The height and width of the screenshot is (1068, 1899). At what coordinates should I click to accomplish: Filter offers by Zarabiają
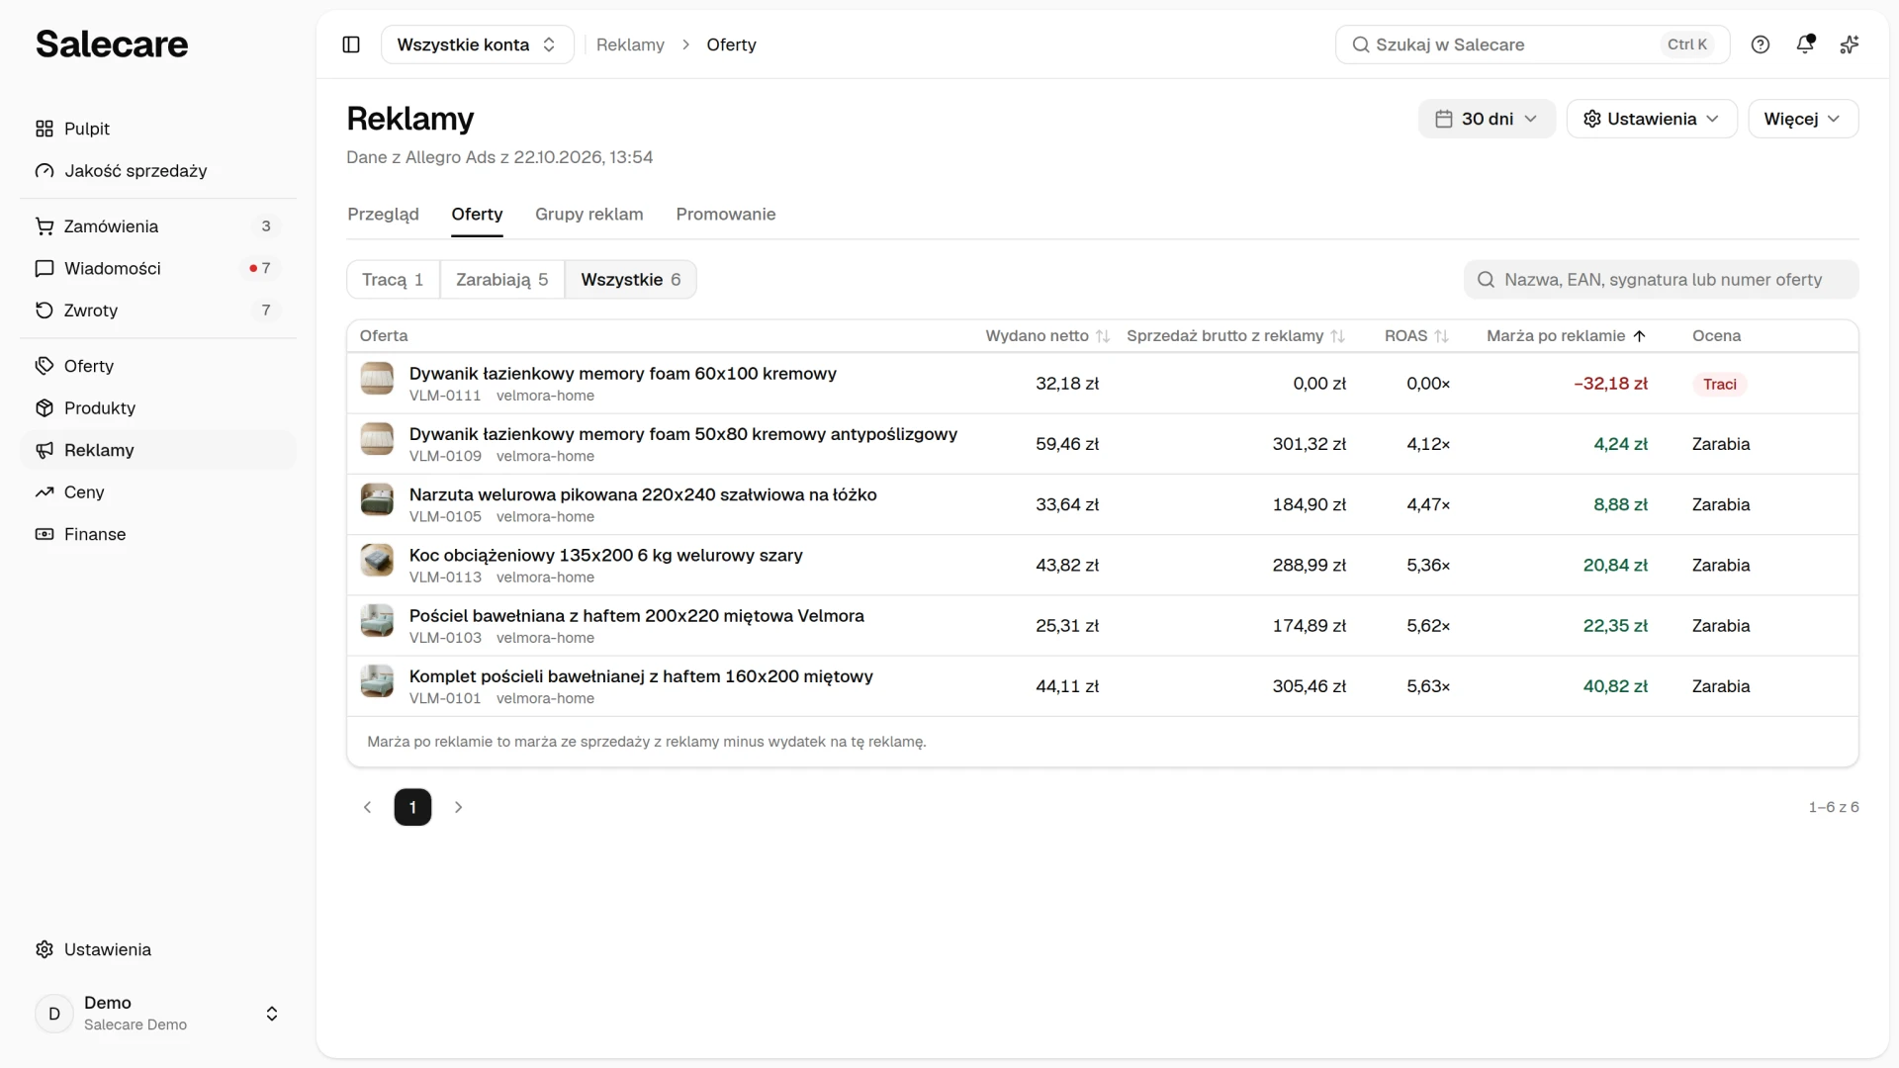coord(501,280)
